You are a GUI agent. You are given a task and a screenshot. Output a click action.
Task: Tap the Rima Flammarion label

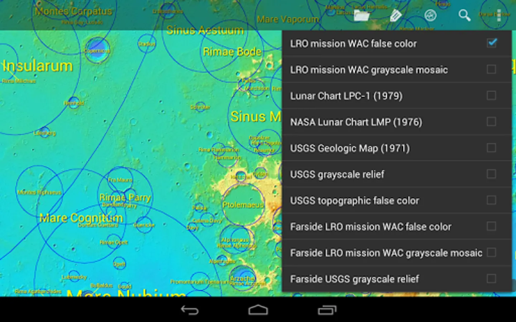tap(219, 150)
